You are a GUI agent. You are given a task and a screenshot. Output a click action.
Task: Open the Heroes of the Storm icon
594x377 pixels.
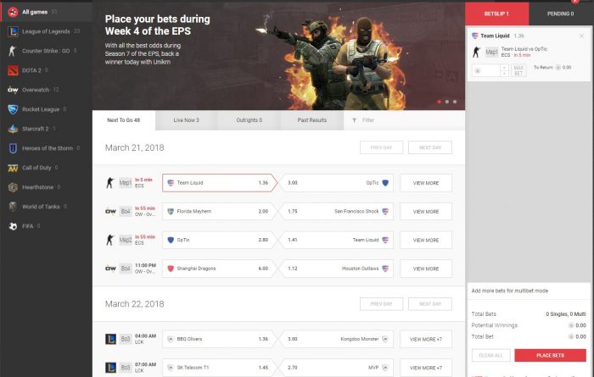coord(13,148)
